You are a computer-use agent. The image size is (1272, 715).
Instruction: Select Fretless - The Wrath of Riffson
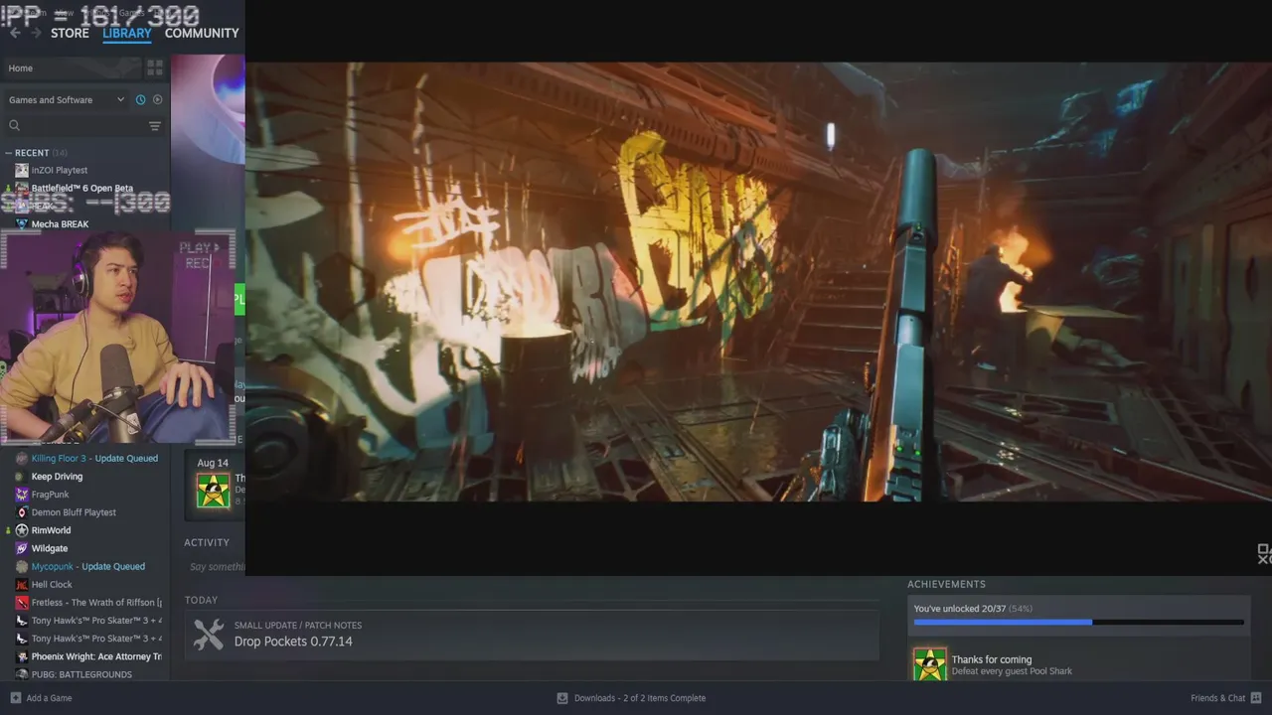click(96, 603)
